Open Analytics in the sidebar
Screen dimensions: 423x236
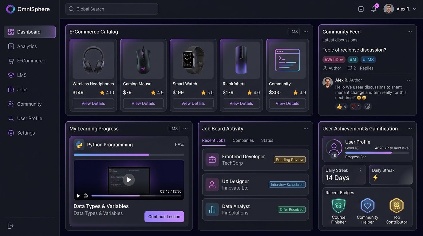pyautogui.click(x=30, y=46)
